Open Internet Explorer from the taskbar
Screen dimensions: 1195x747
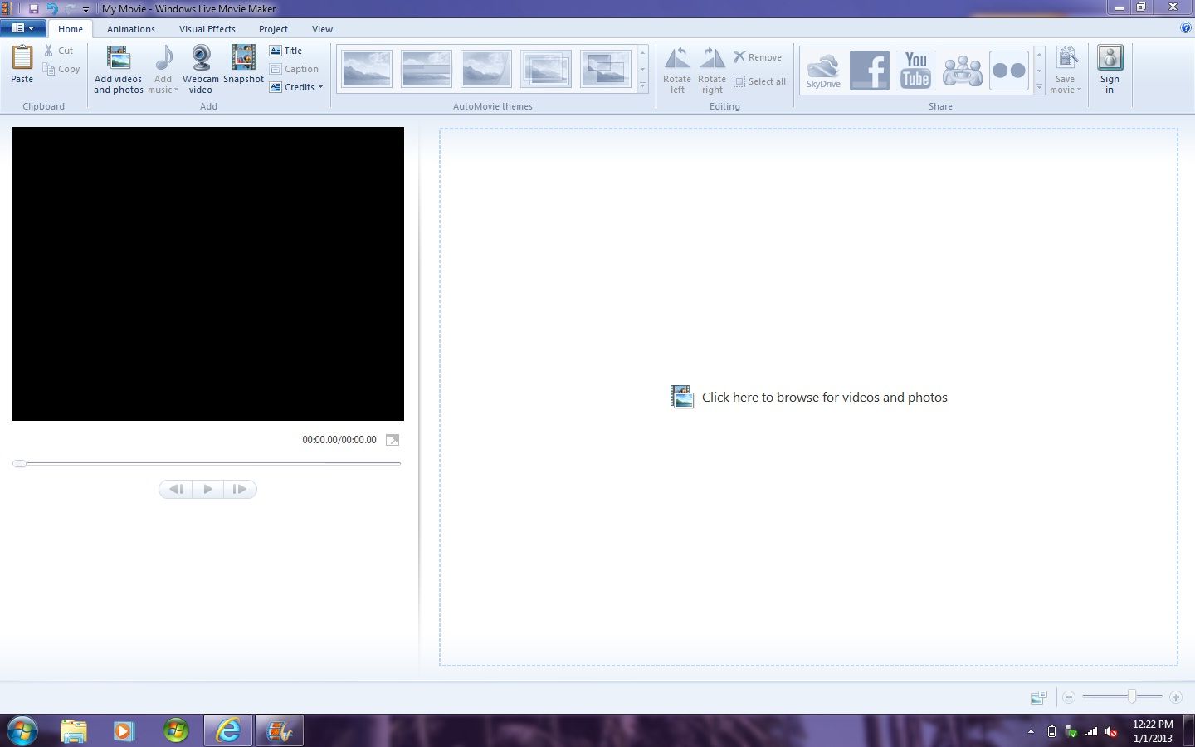228,731
